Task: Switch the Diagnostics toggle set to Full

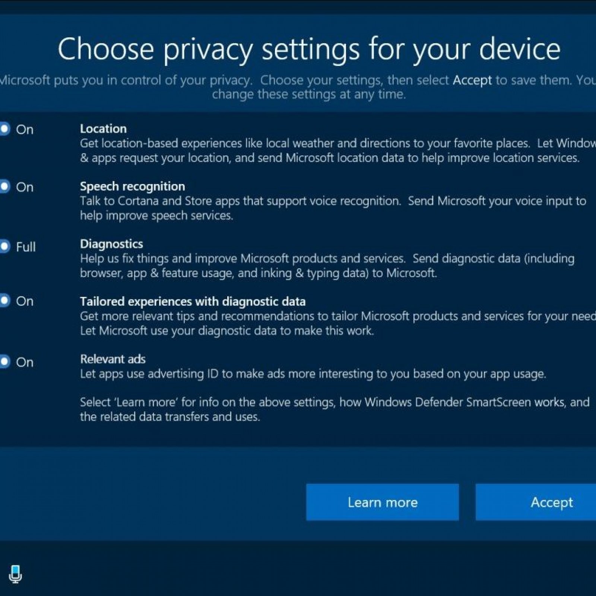Action: [4, 246]
